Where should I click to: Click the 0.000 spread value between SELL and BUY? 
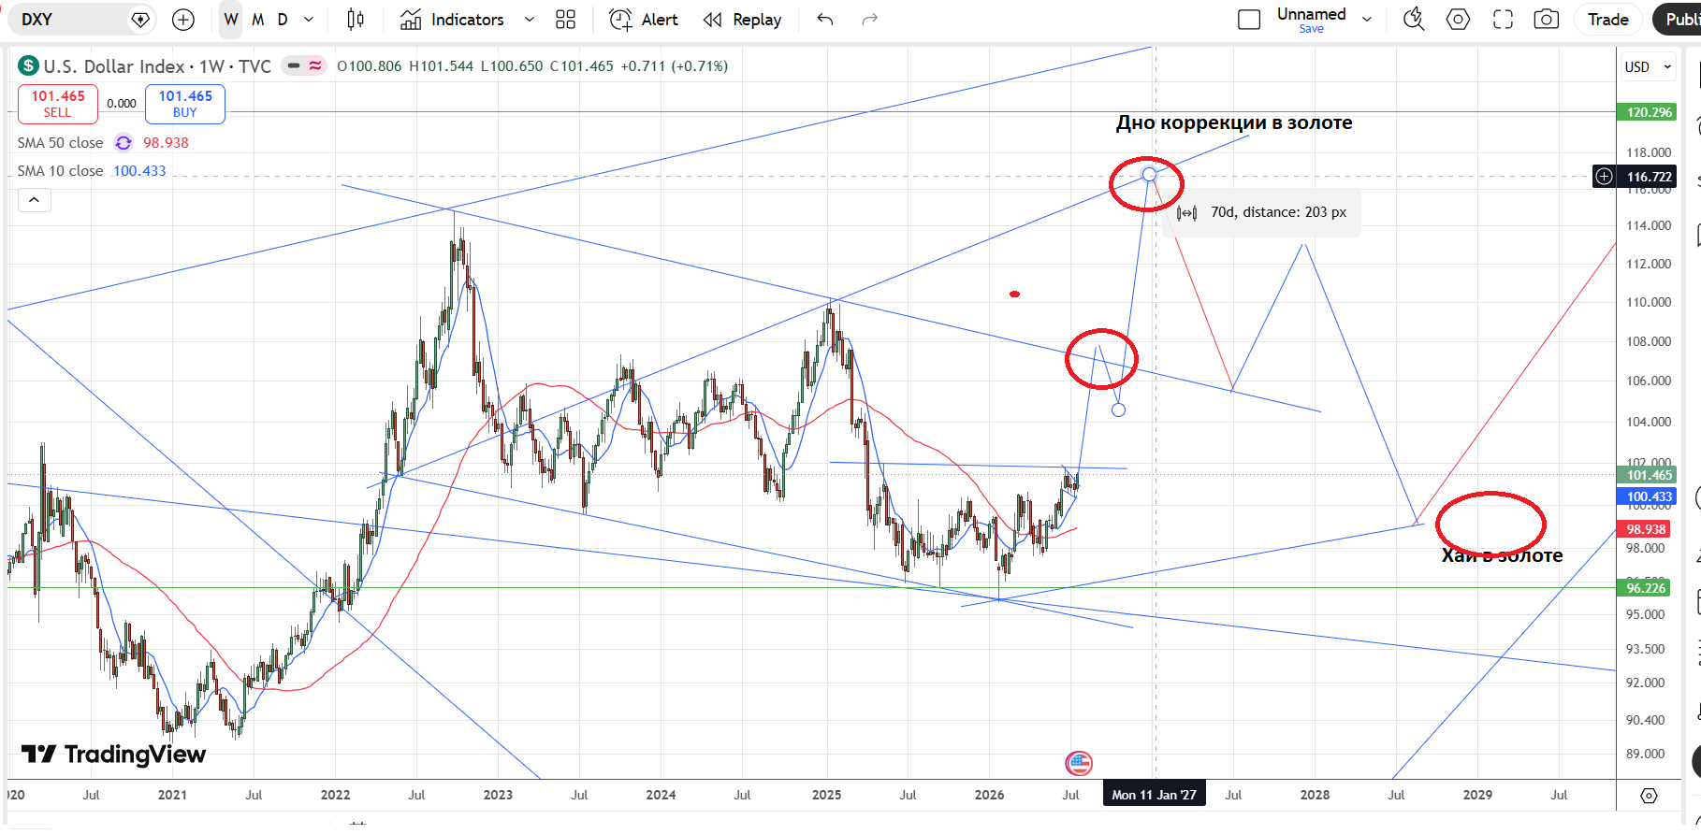(x=122, y=104)
